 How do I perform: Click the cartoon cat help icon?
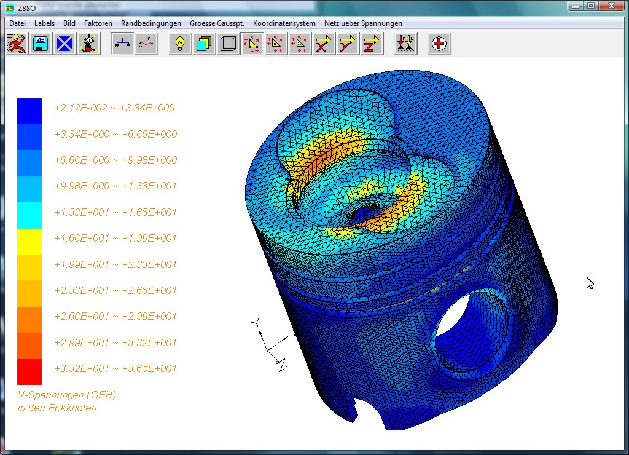coord(88,44)
